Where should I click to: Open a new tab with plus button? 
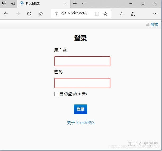click(75, 4)
